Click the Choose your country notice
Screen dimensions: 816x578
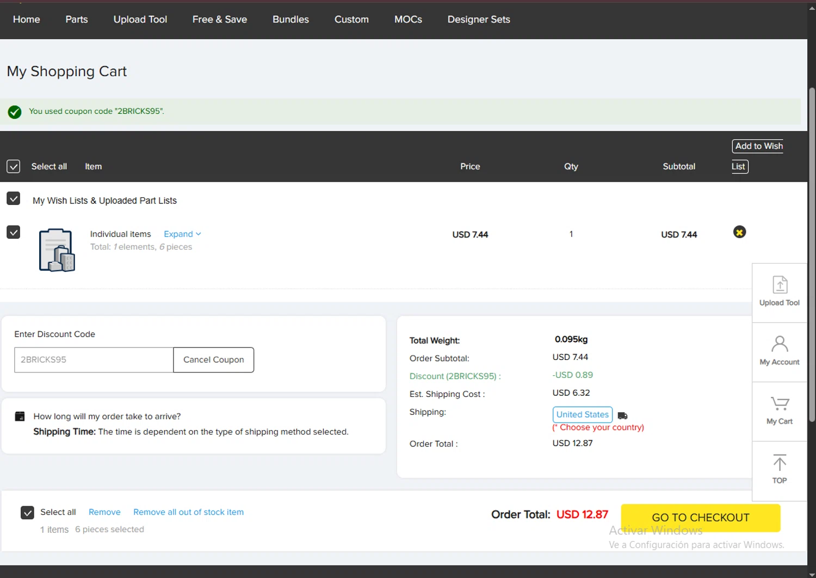598,427
